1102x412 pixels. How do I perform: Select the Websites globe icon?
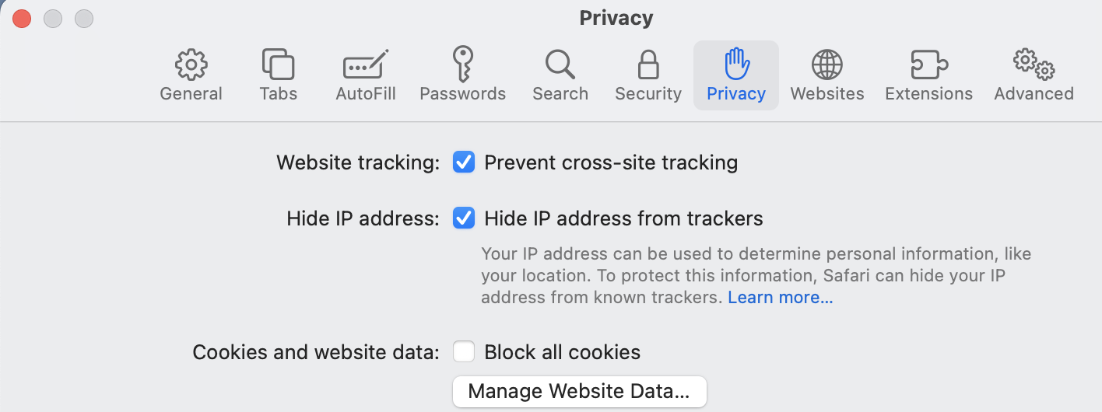(826, 65)
